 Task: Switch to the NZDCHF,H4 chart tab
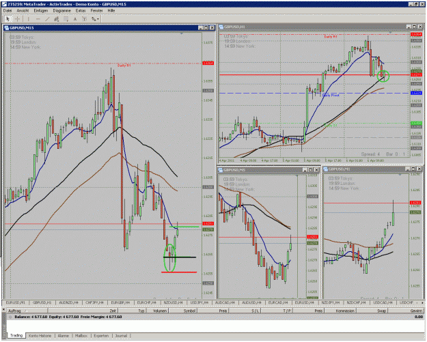click(x=357, y=302)
